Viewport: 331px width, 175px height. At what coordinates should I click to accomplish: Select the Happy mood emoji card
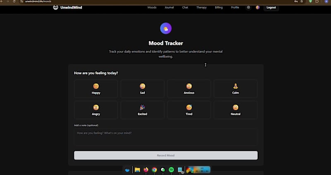96,89
